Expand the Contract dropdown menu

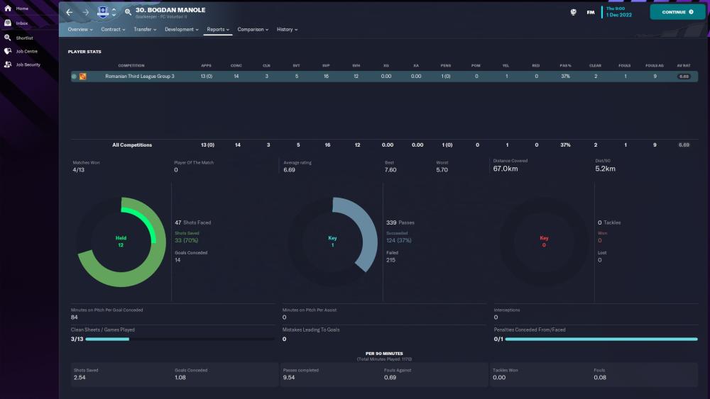[x=113, y=30]
